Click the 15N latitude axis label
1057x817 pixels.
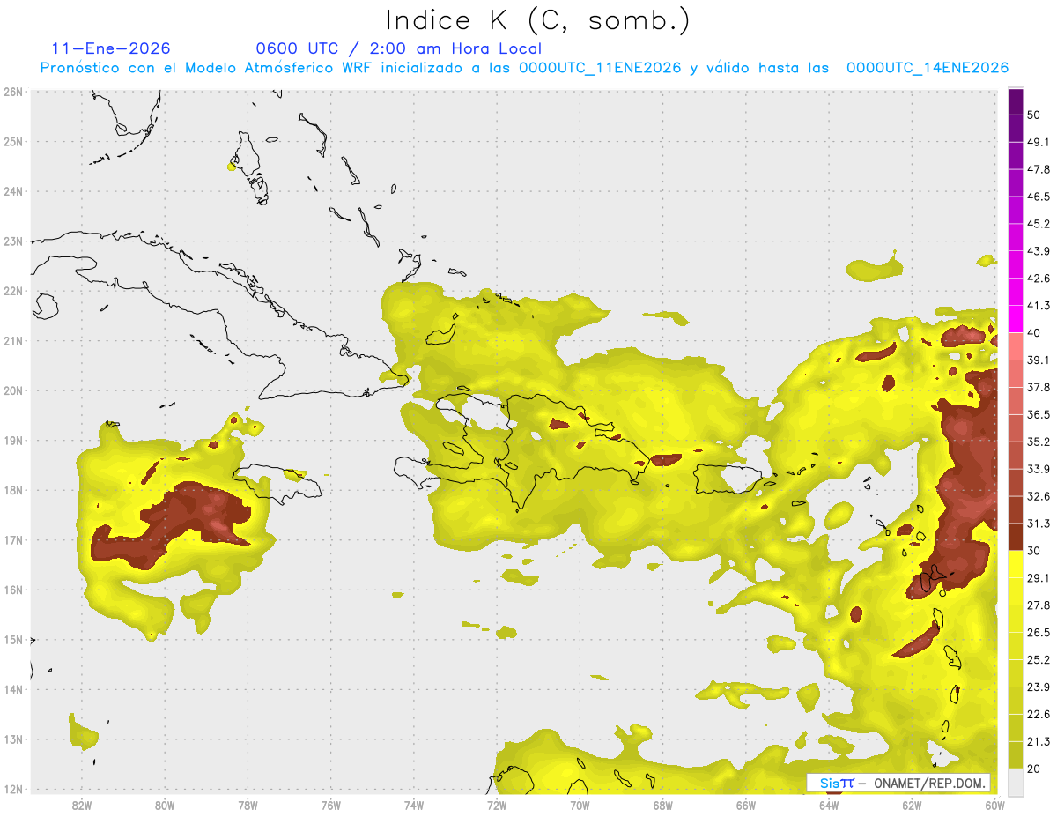[12, 640]
